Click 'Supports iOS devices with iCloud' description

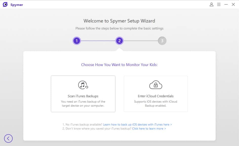tap(156, 104)
